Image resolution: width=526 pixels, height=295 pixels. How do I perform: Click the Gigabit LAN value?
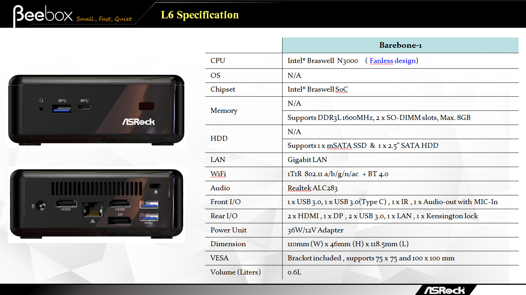tap(307, 160)
